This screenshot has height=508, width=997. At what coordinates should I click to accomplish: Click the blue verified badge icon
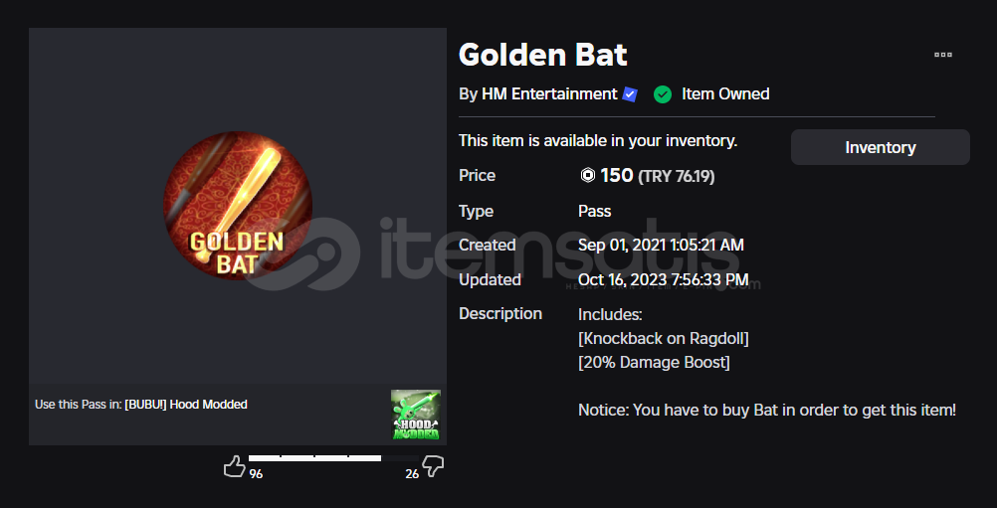[630, 94]
